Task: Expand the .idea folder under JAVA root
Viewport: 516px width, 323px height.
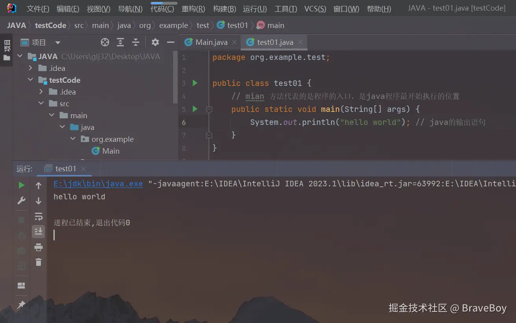Action: click(31, 68)
